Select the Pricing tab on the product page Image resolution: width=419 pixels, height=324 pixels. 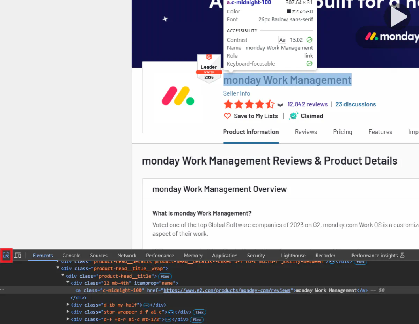point(342,132)
